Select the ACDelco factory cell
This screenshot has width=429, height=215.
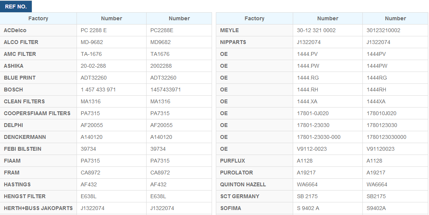pos(38,30)
